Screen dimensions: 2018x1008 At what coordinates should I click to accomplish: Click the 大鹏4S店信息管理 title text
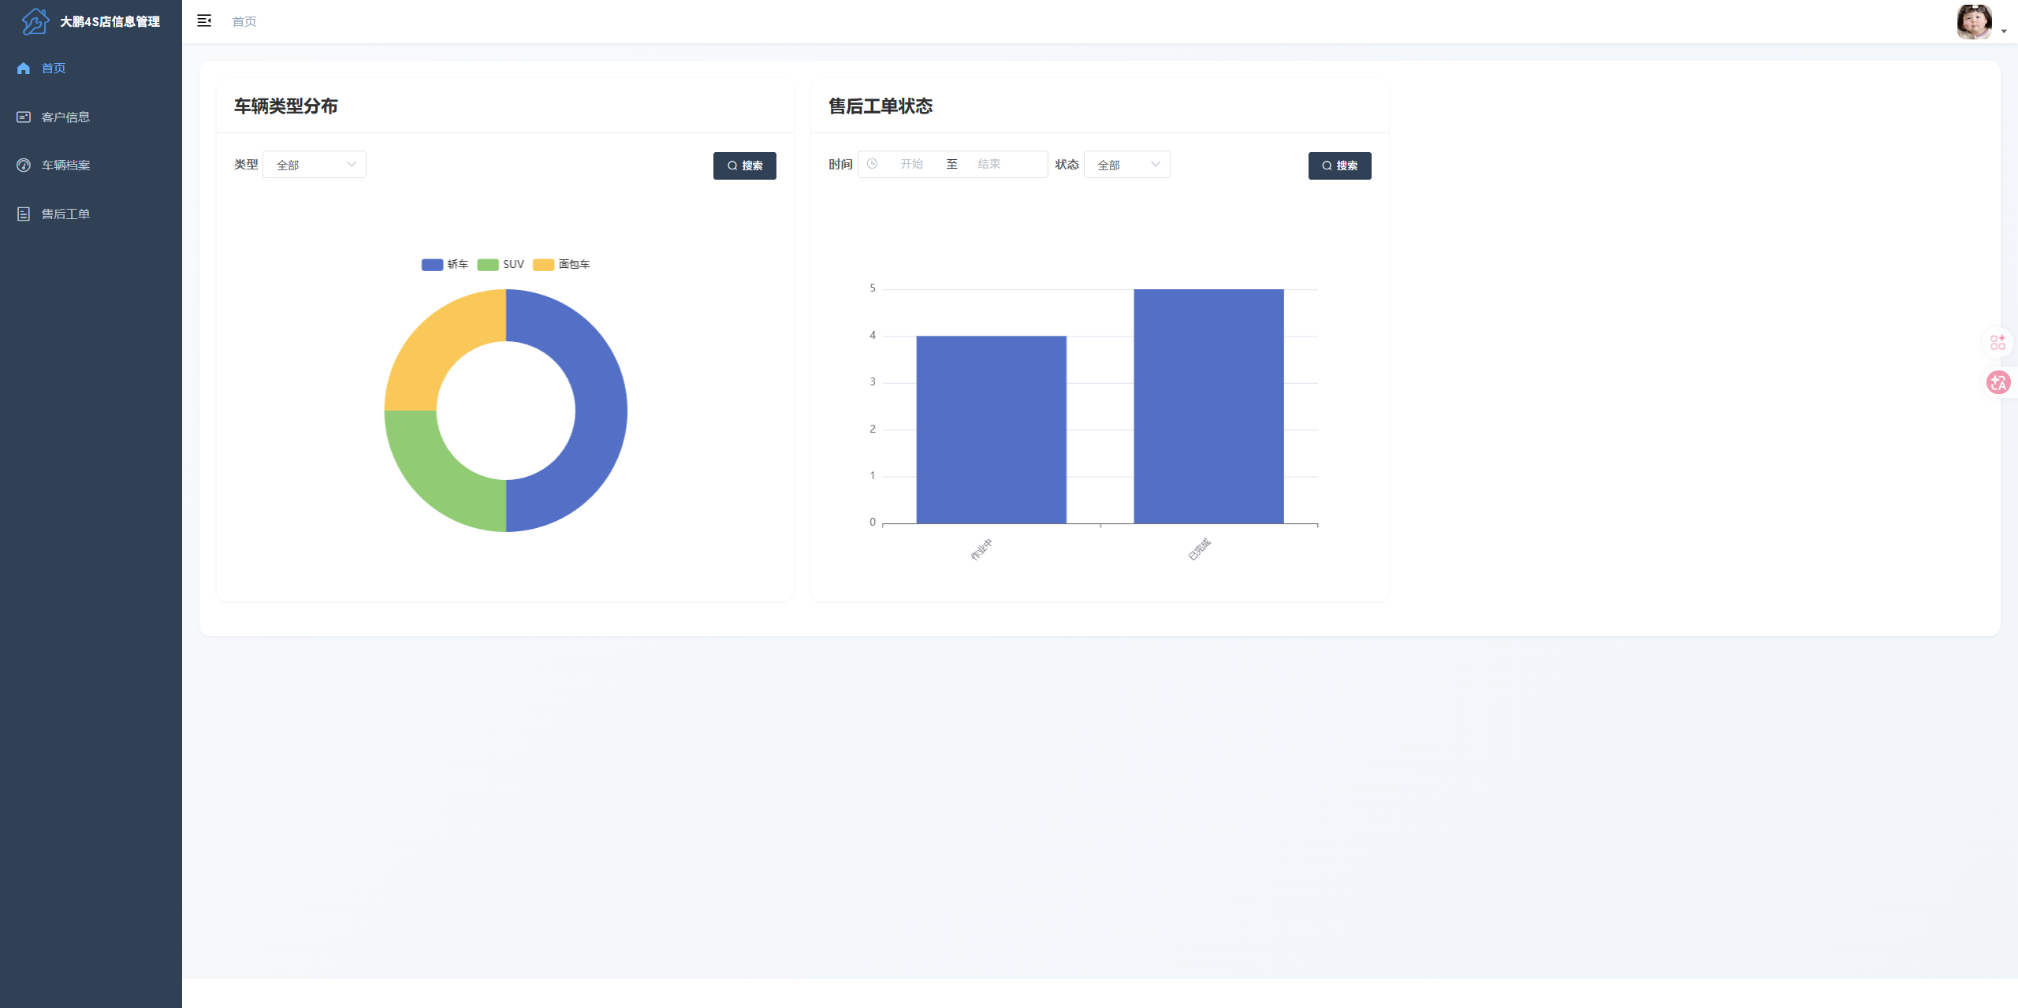point(110,21)
